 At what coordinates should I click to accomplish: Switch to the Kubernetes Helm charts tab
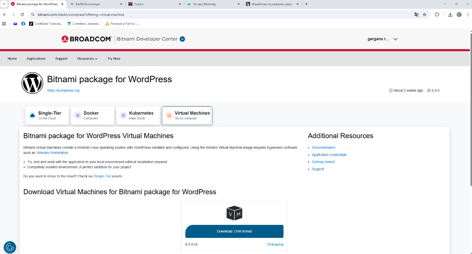[x=138, y=115]
